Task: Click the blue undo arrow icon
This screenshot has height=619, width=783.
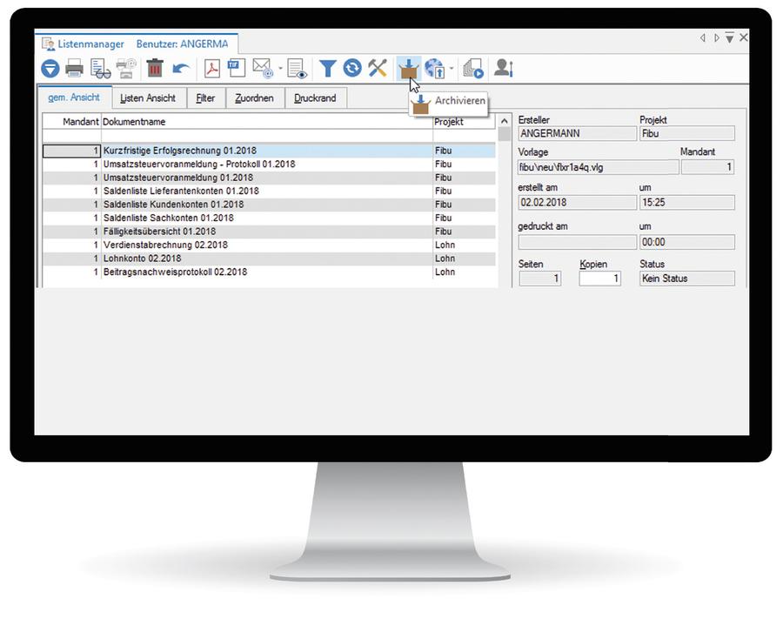Action: click(181, 68)
